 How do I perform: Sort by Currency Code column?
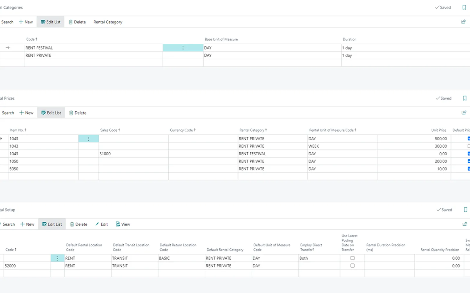(x=183, y=130)
